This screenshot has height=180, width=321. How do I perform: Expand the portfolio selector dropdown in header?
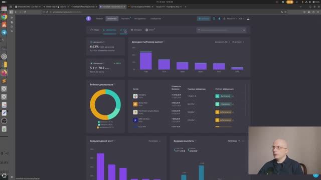pos(230,18)
